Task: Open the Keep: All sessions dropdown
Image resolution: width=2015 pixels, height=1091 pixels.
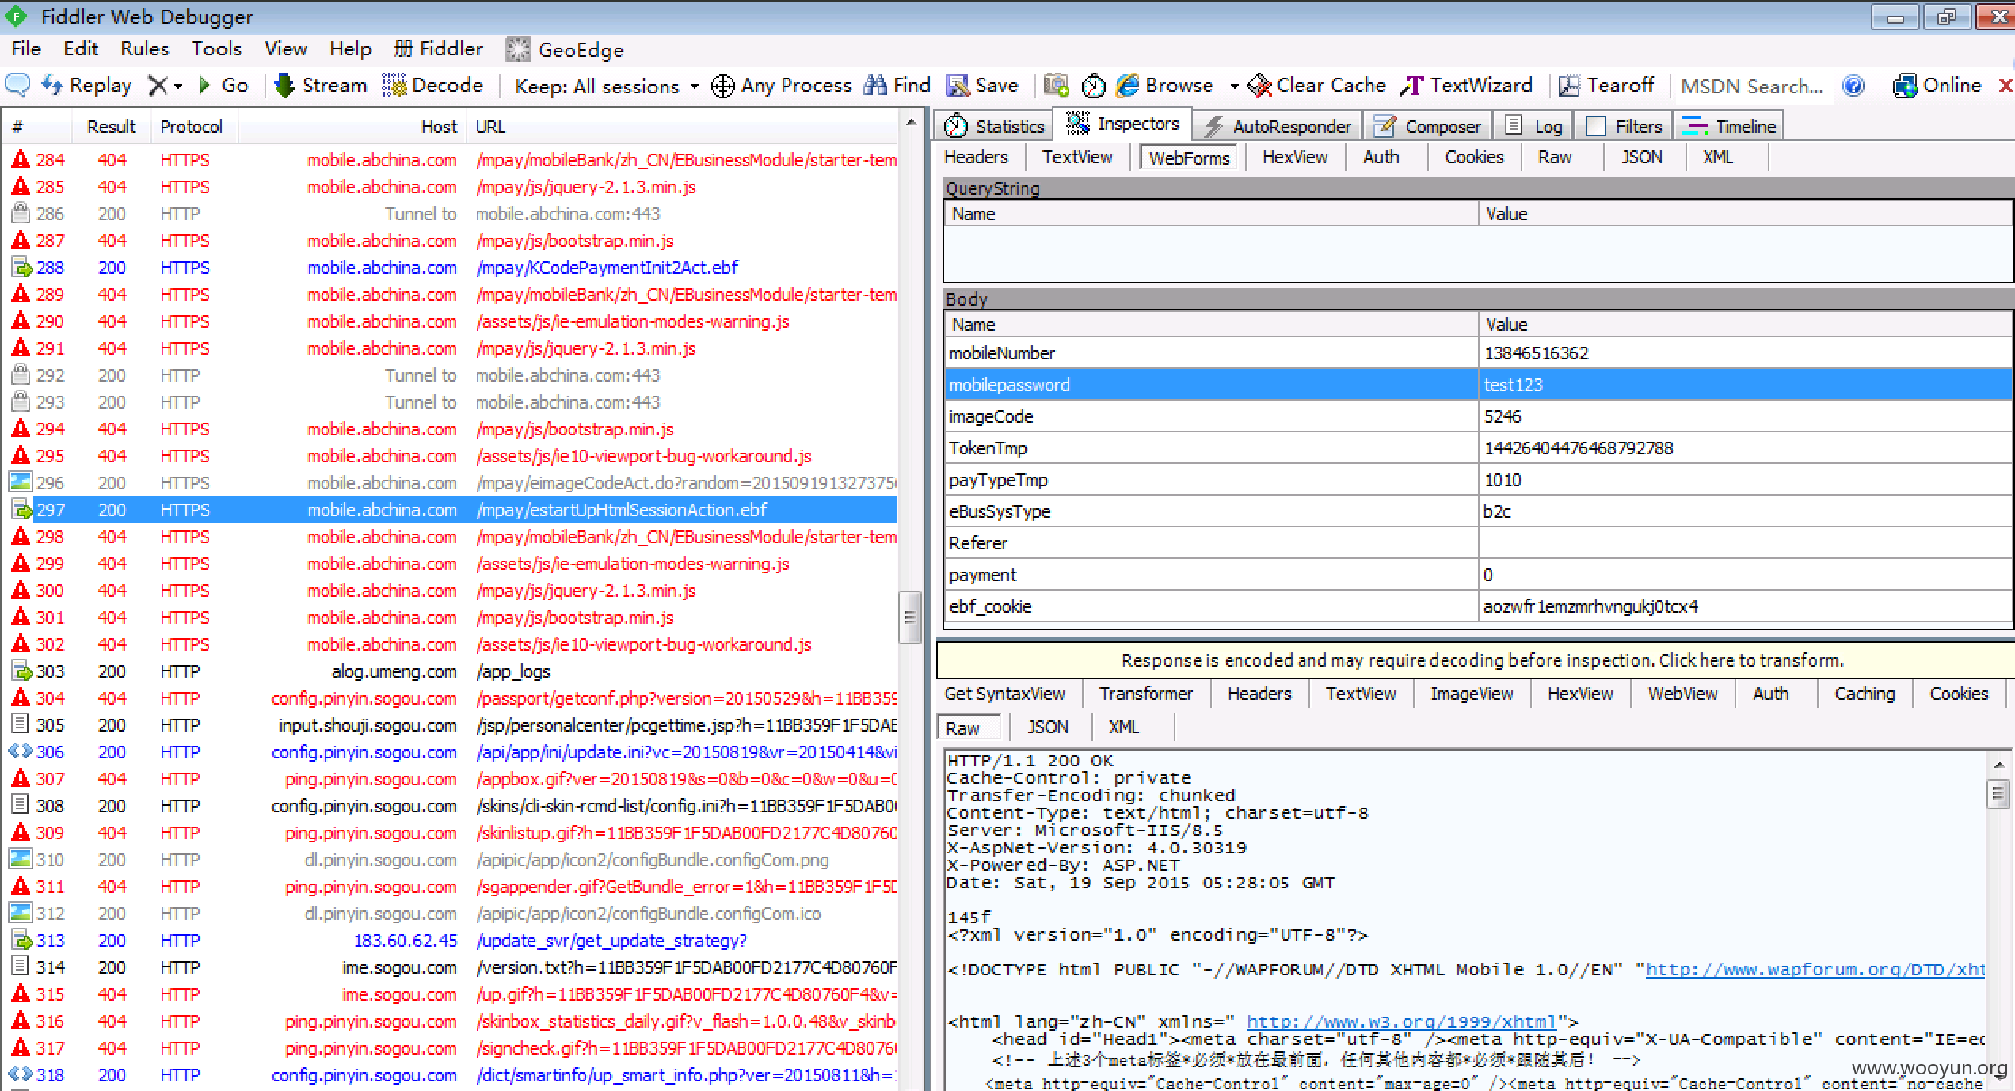Action: click(607, 86)
